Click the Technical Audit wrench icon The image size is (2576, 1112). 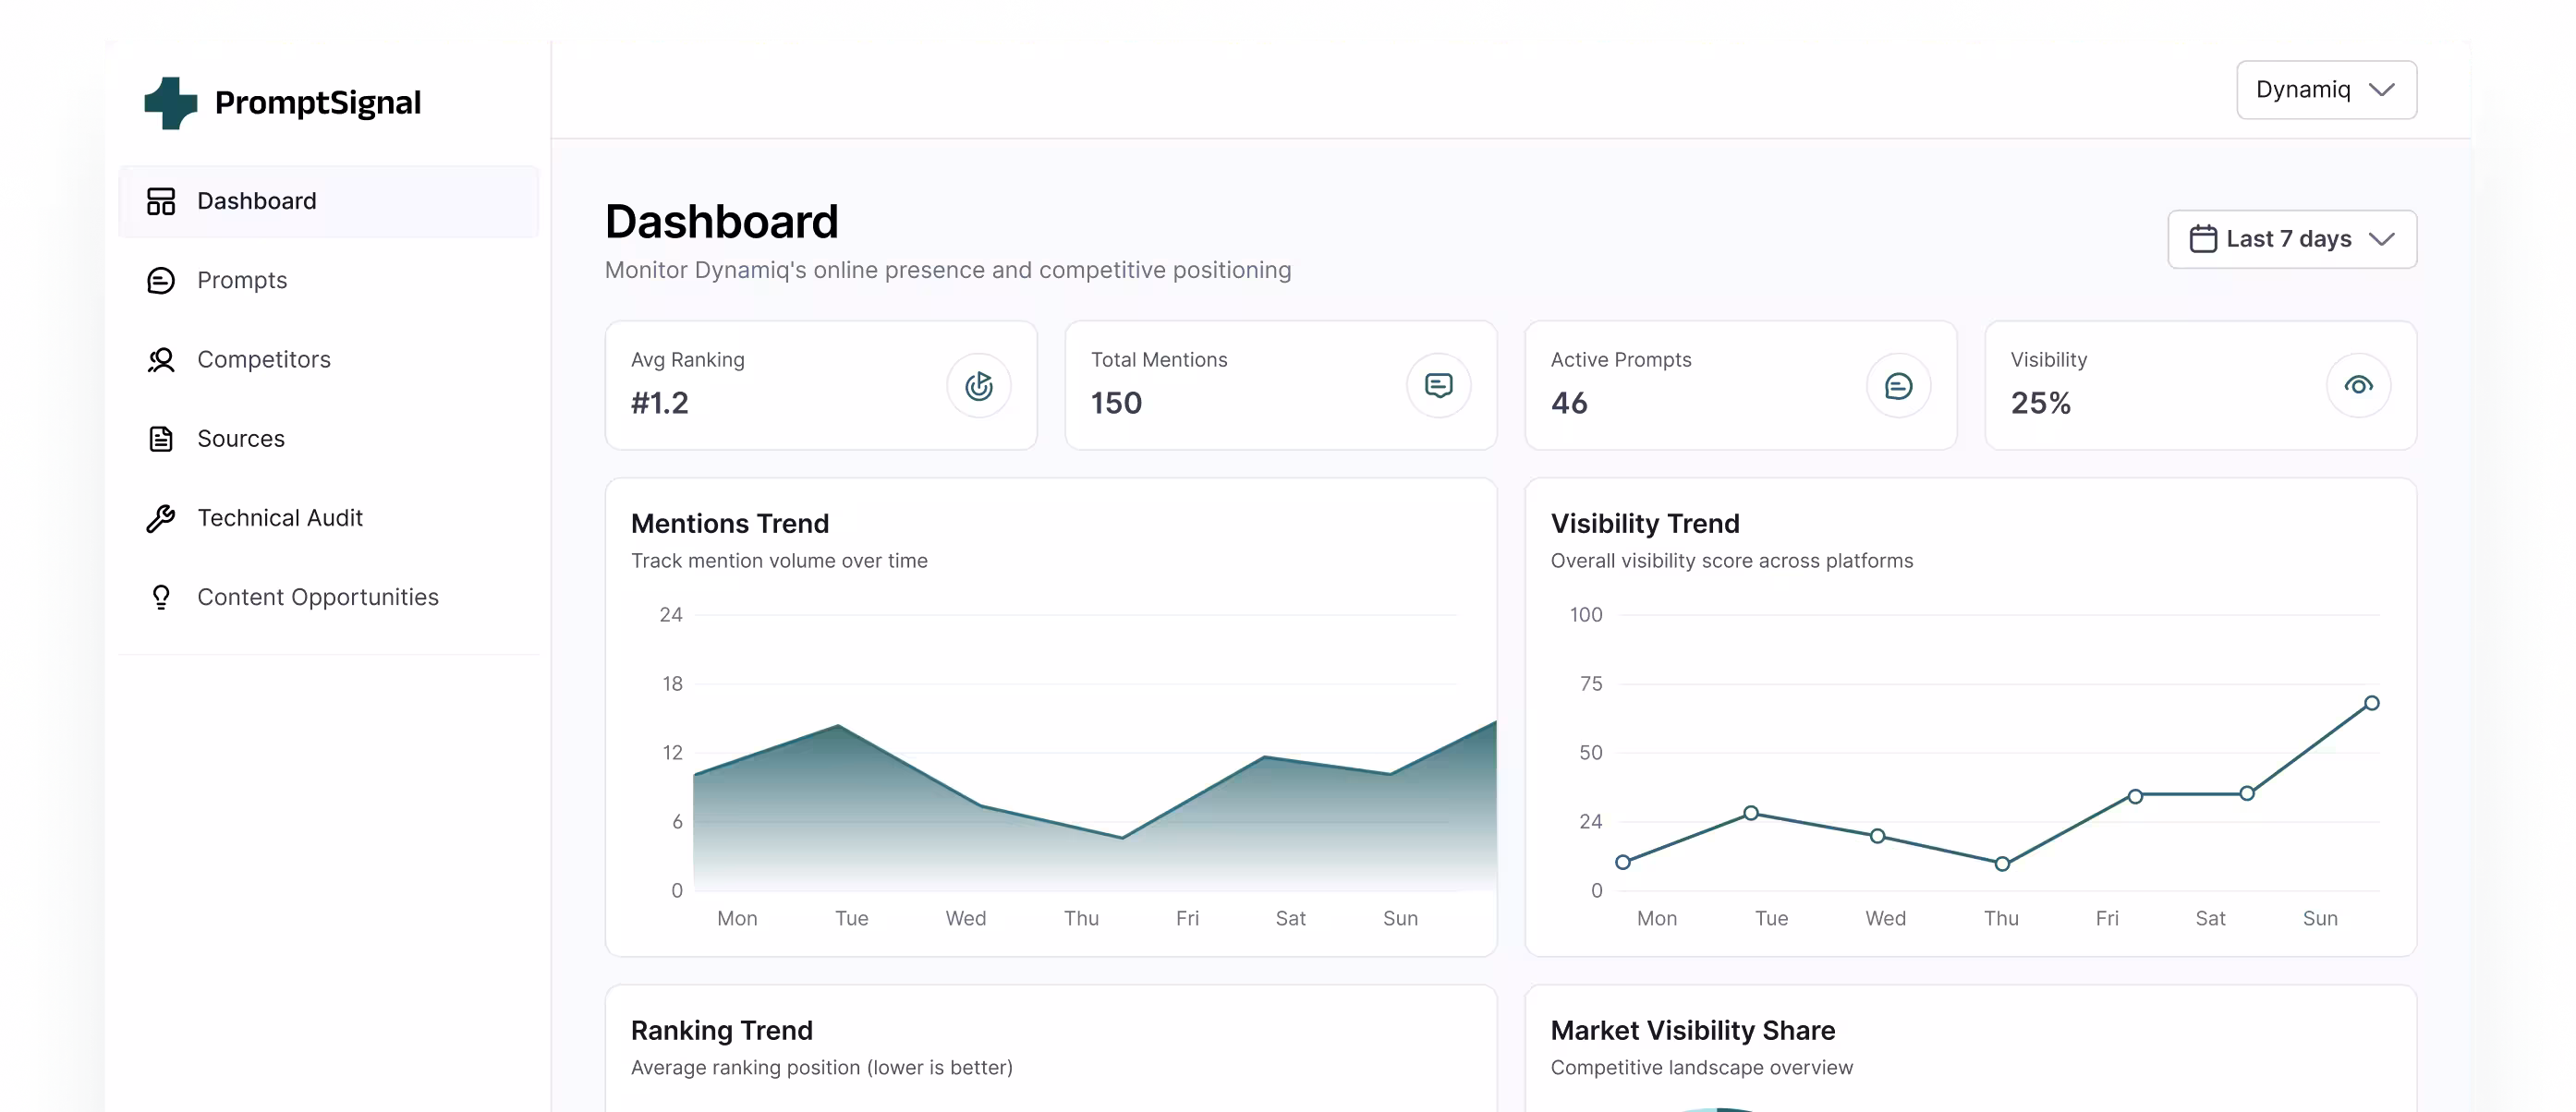pyautogui.click(x=161, y=518)
